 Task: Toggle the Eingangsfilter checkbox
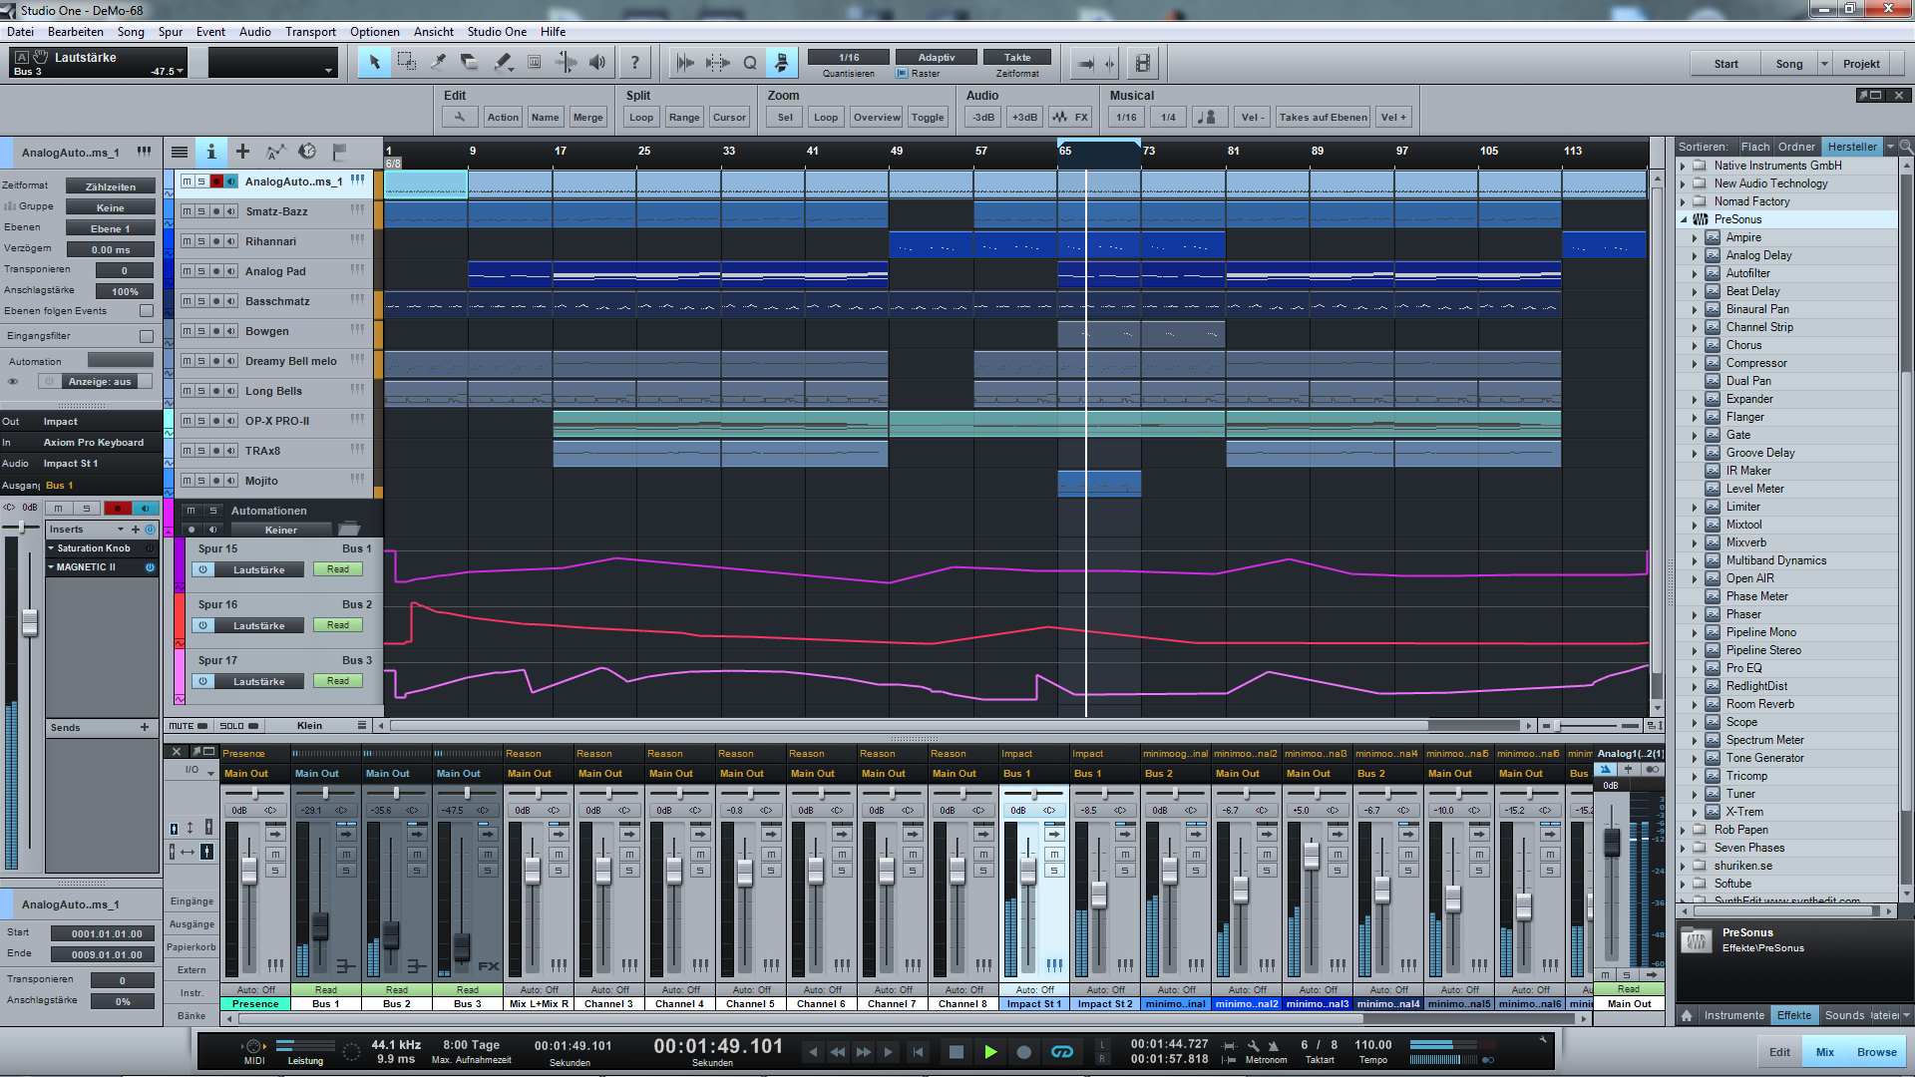pyautogui.click(x=147, y=336)
